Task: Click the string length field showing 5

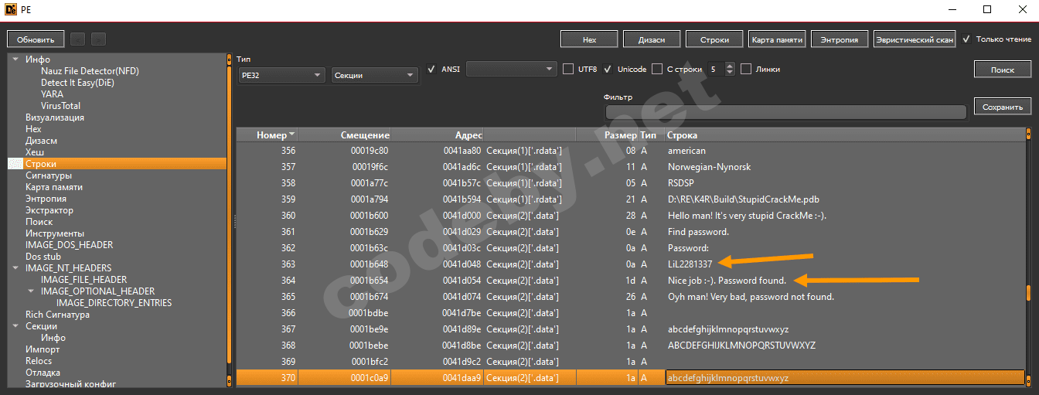Action: coord(715,69)
